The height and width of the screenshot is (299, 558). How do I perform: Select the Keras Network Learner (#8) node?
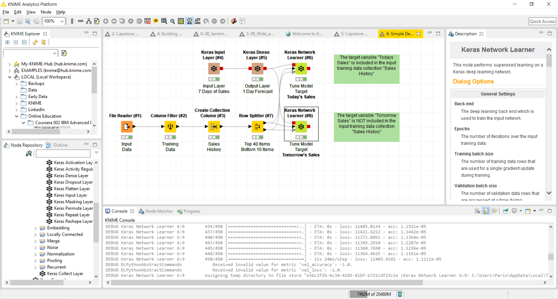click(301, 126)
